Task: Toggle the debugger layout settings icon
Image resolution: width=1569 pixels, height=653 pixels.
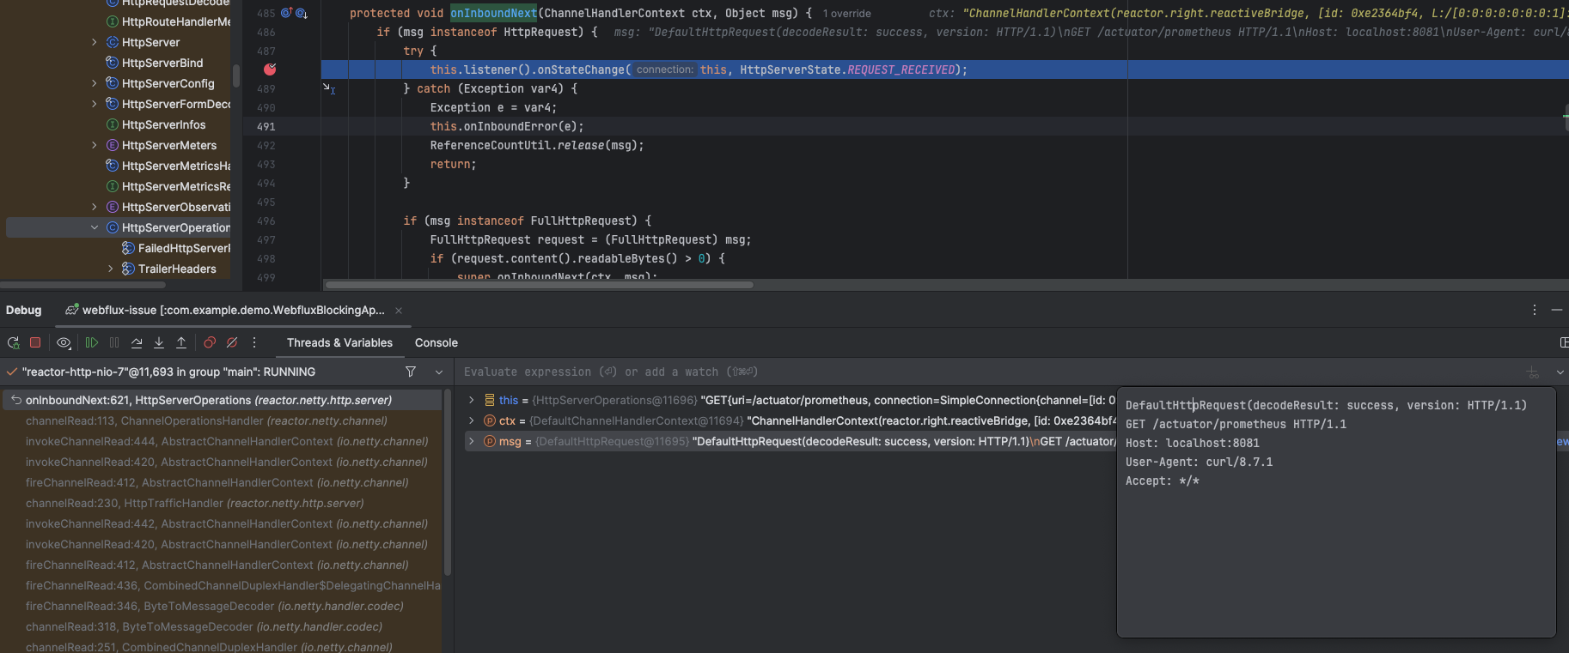Action: [1564, 342]
